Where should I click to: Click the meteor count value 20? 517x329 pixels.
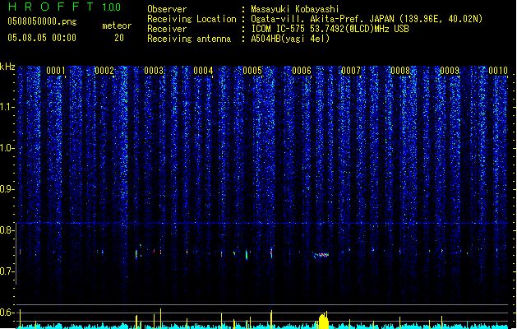(x=119, y=38)
